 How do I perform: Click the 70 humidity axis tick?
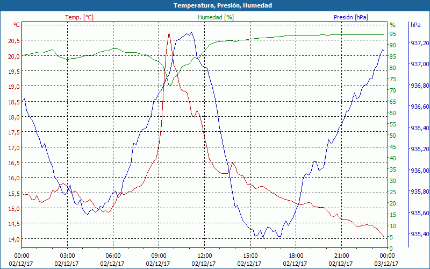(x=393, y=90)
